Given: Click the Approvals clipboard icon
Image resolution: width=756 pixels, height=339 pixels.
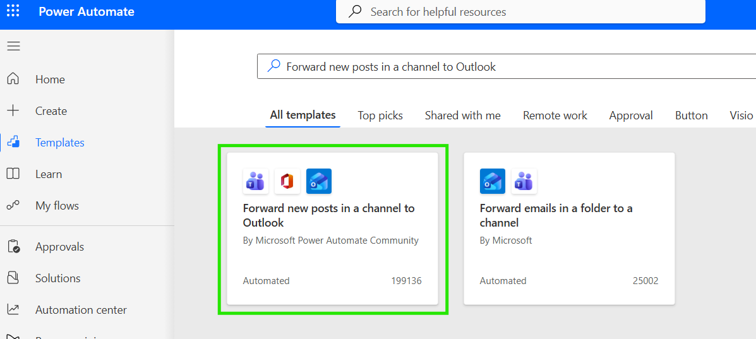Looking at the screenshot, I should pyautogui.click(x=13, y=247).
